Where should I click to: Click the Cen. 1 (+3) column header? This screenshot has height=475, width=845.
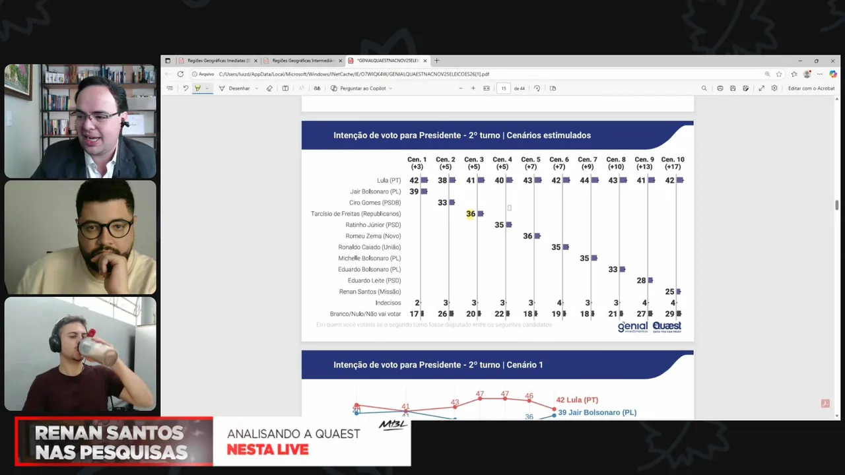417,163
